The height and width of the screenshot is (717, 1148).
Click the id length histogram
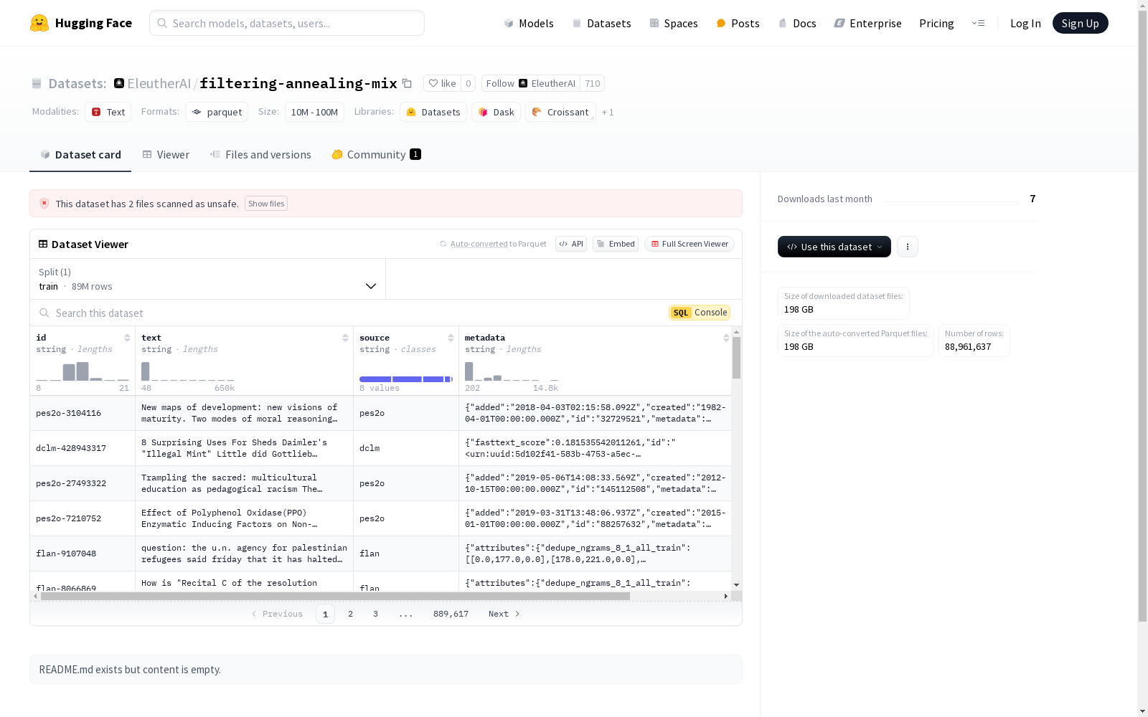(83, 371)
